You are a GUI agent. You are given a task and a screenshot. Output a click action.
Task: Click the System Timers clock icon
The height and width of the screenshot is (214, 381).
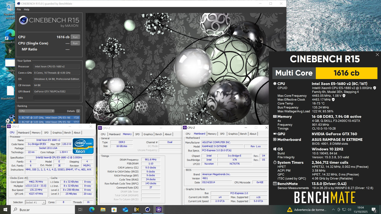point(275,163)
